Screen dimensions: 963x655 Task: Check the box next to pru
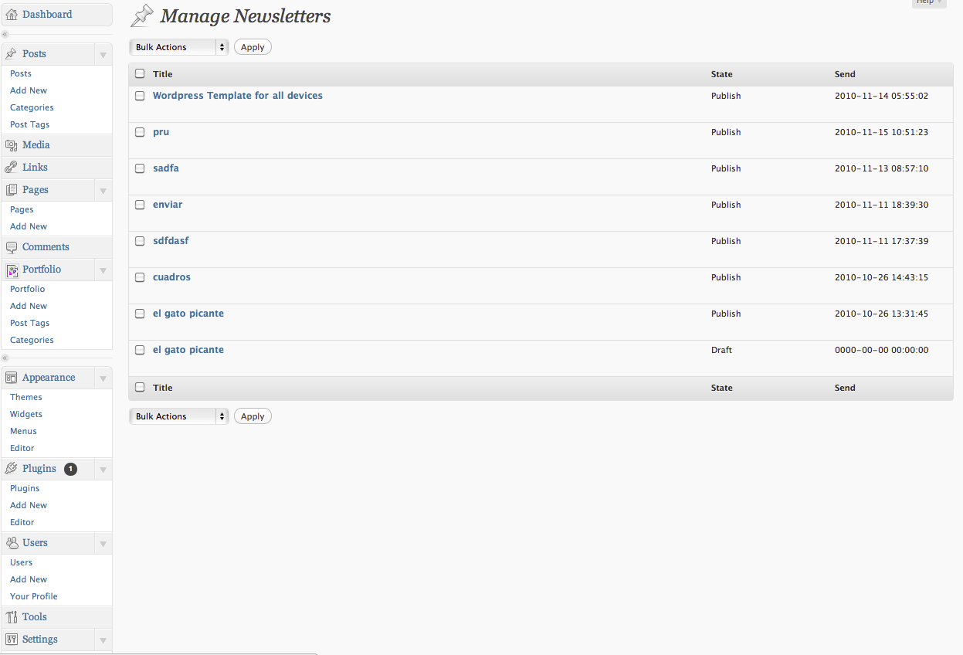click(x=140, y=132)
